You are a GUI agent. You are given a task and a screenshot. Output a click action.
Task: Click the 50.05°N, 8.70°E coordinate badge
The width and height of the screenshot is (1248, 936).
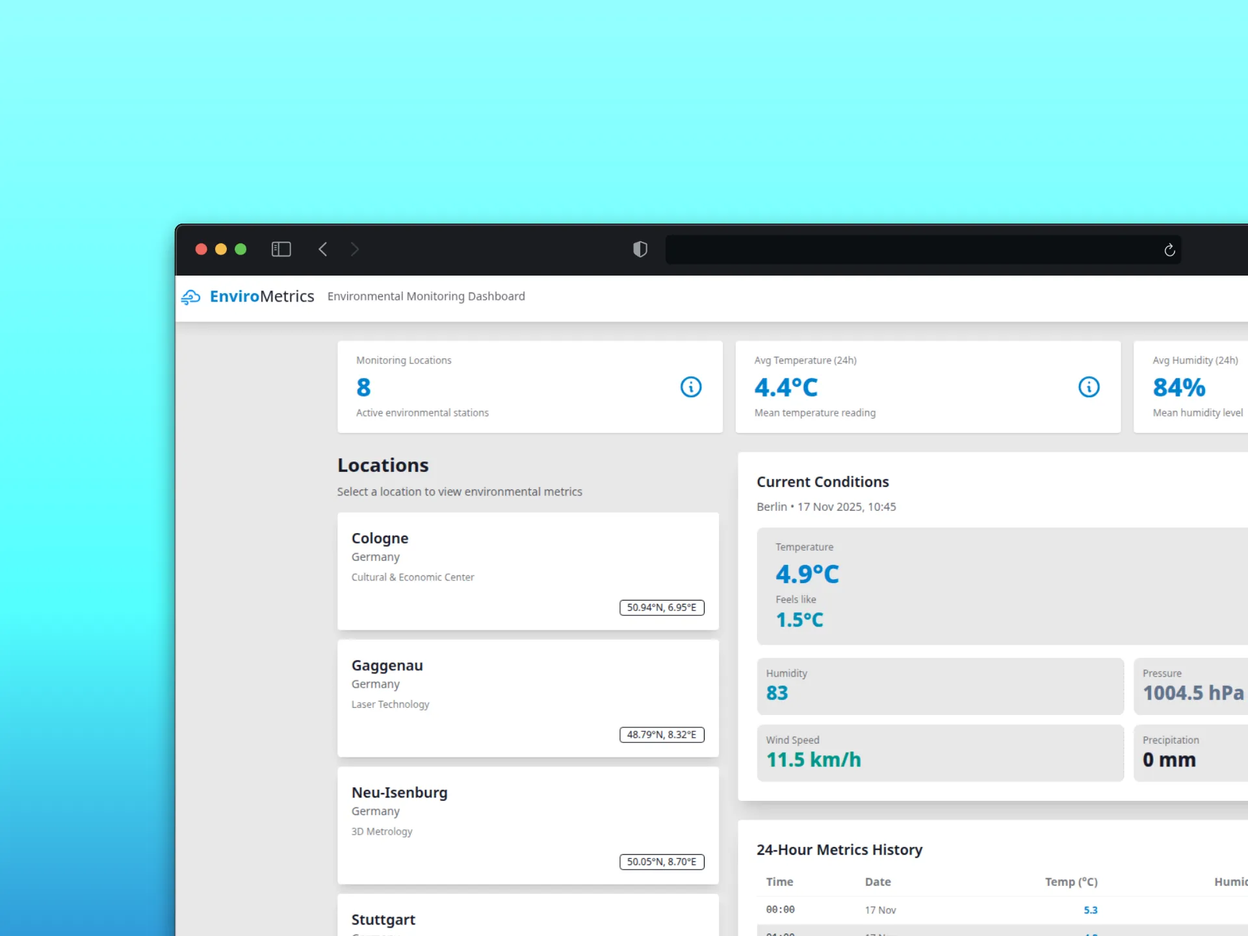pos(662,862)
